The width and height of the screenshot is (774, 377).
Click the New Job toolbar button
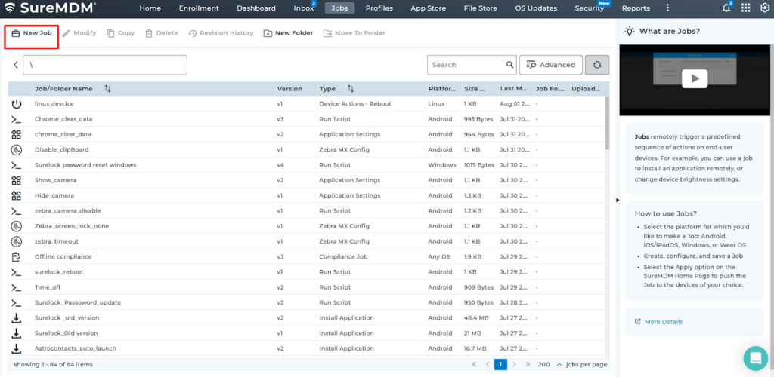(32, 33)
